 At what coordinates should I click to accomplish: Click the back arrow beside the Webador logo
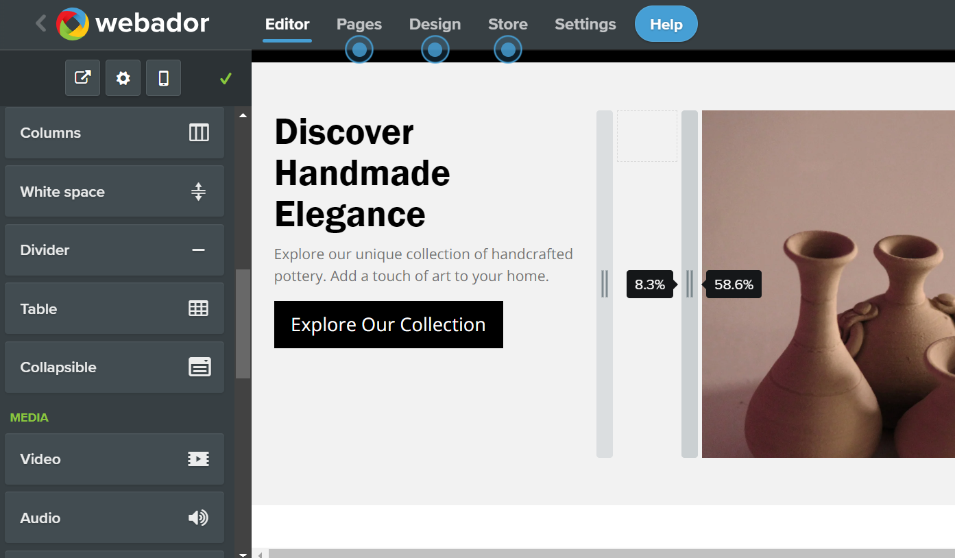(x=41, y=23)
